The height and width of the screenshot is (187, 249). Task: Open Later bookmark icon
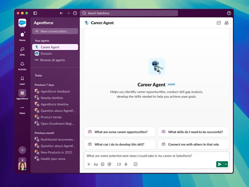coord(22,81)
